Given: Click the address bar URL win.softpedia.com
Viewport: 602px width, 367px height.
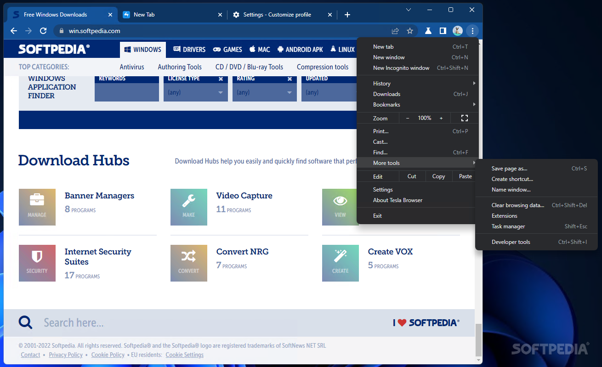Looking at the screenshot, I should (x=95, y=31).
